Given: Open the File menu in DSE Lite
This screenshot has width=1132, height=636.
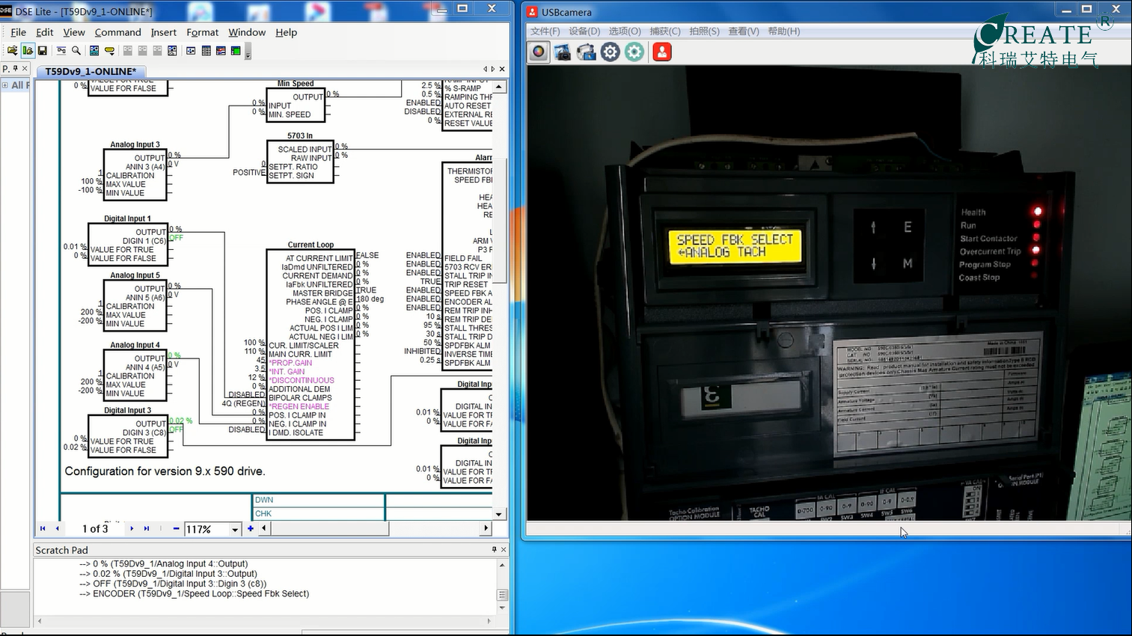Looking at the screenshot, I should (x=18, y=32).
